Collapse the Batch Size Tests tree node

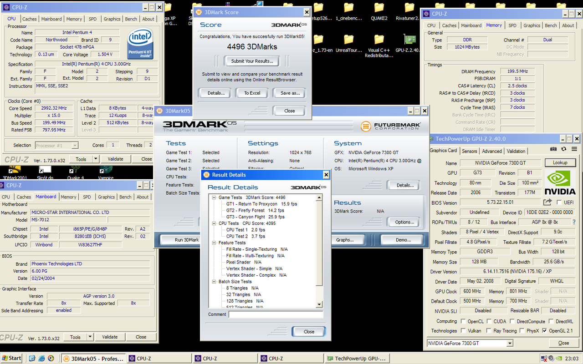(x=214, y=282)
